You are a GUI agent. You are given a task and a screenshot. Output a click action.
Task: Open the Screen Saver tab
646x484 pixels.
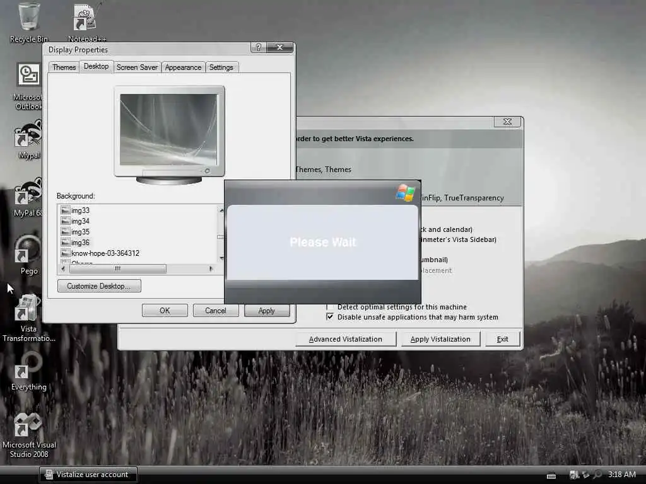137,67
